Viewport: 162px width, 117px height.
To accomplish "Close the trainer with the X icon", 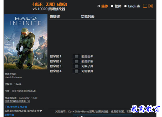I will (151, 6).
